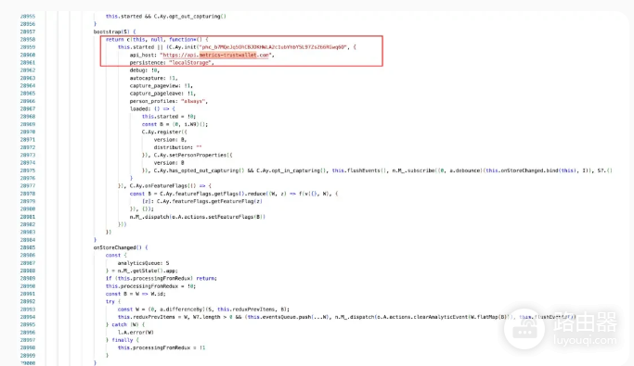Click the 'distribution: ""' property

click(177, 147)
